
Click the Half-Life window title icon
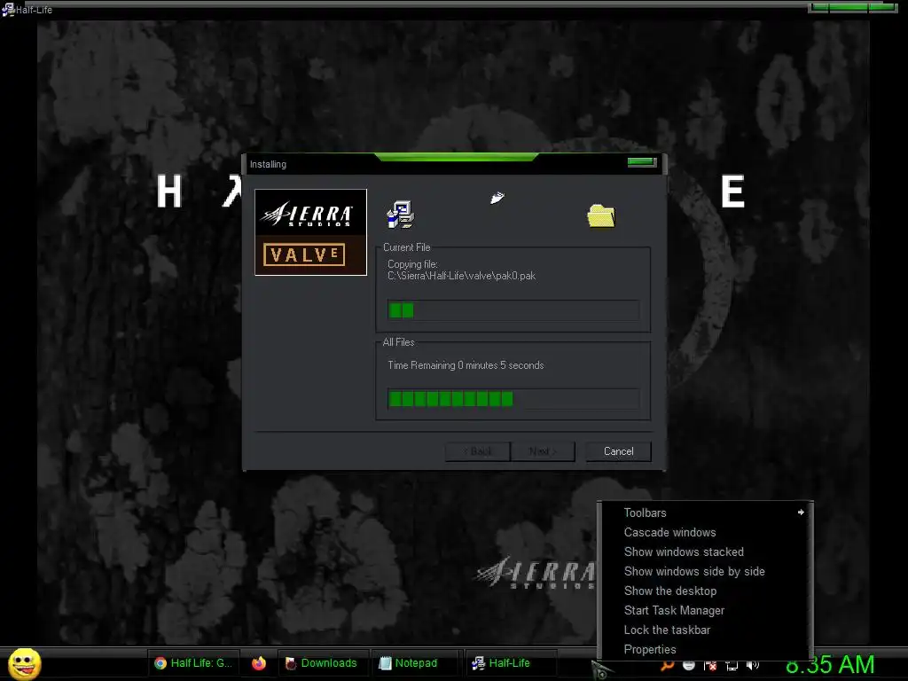click(7, 9)
